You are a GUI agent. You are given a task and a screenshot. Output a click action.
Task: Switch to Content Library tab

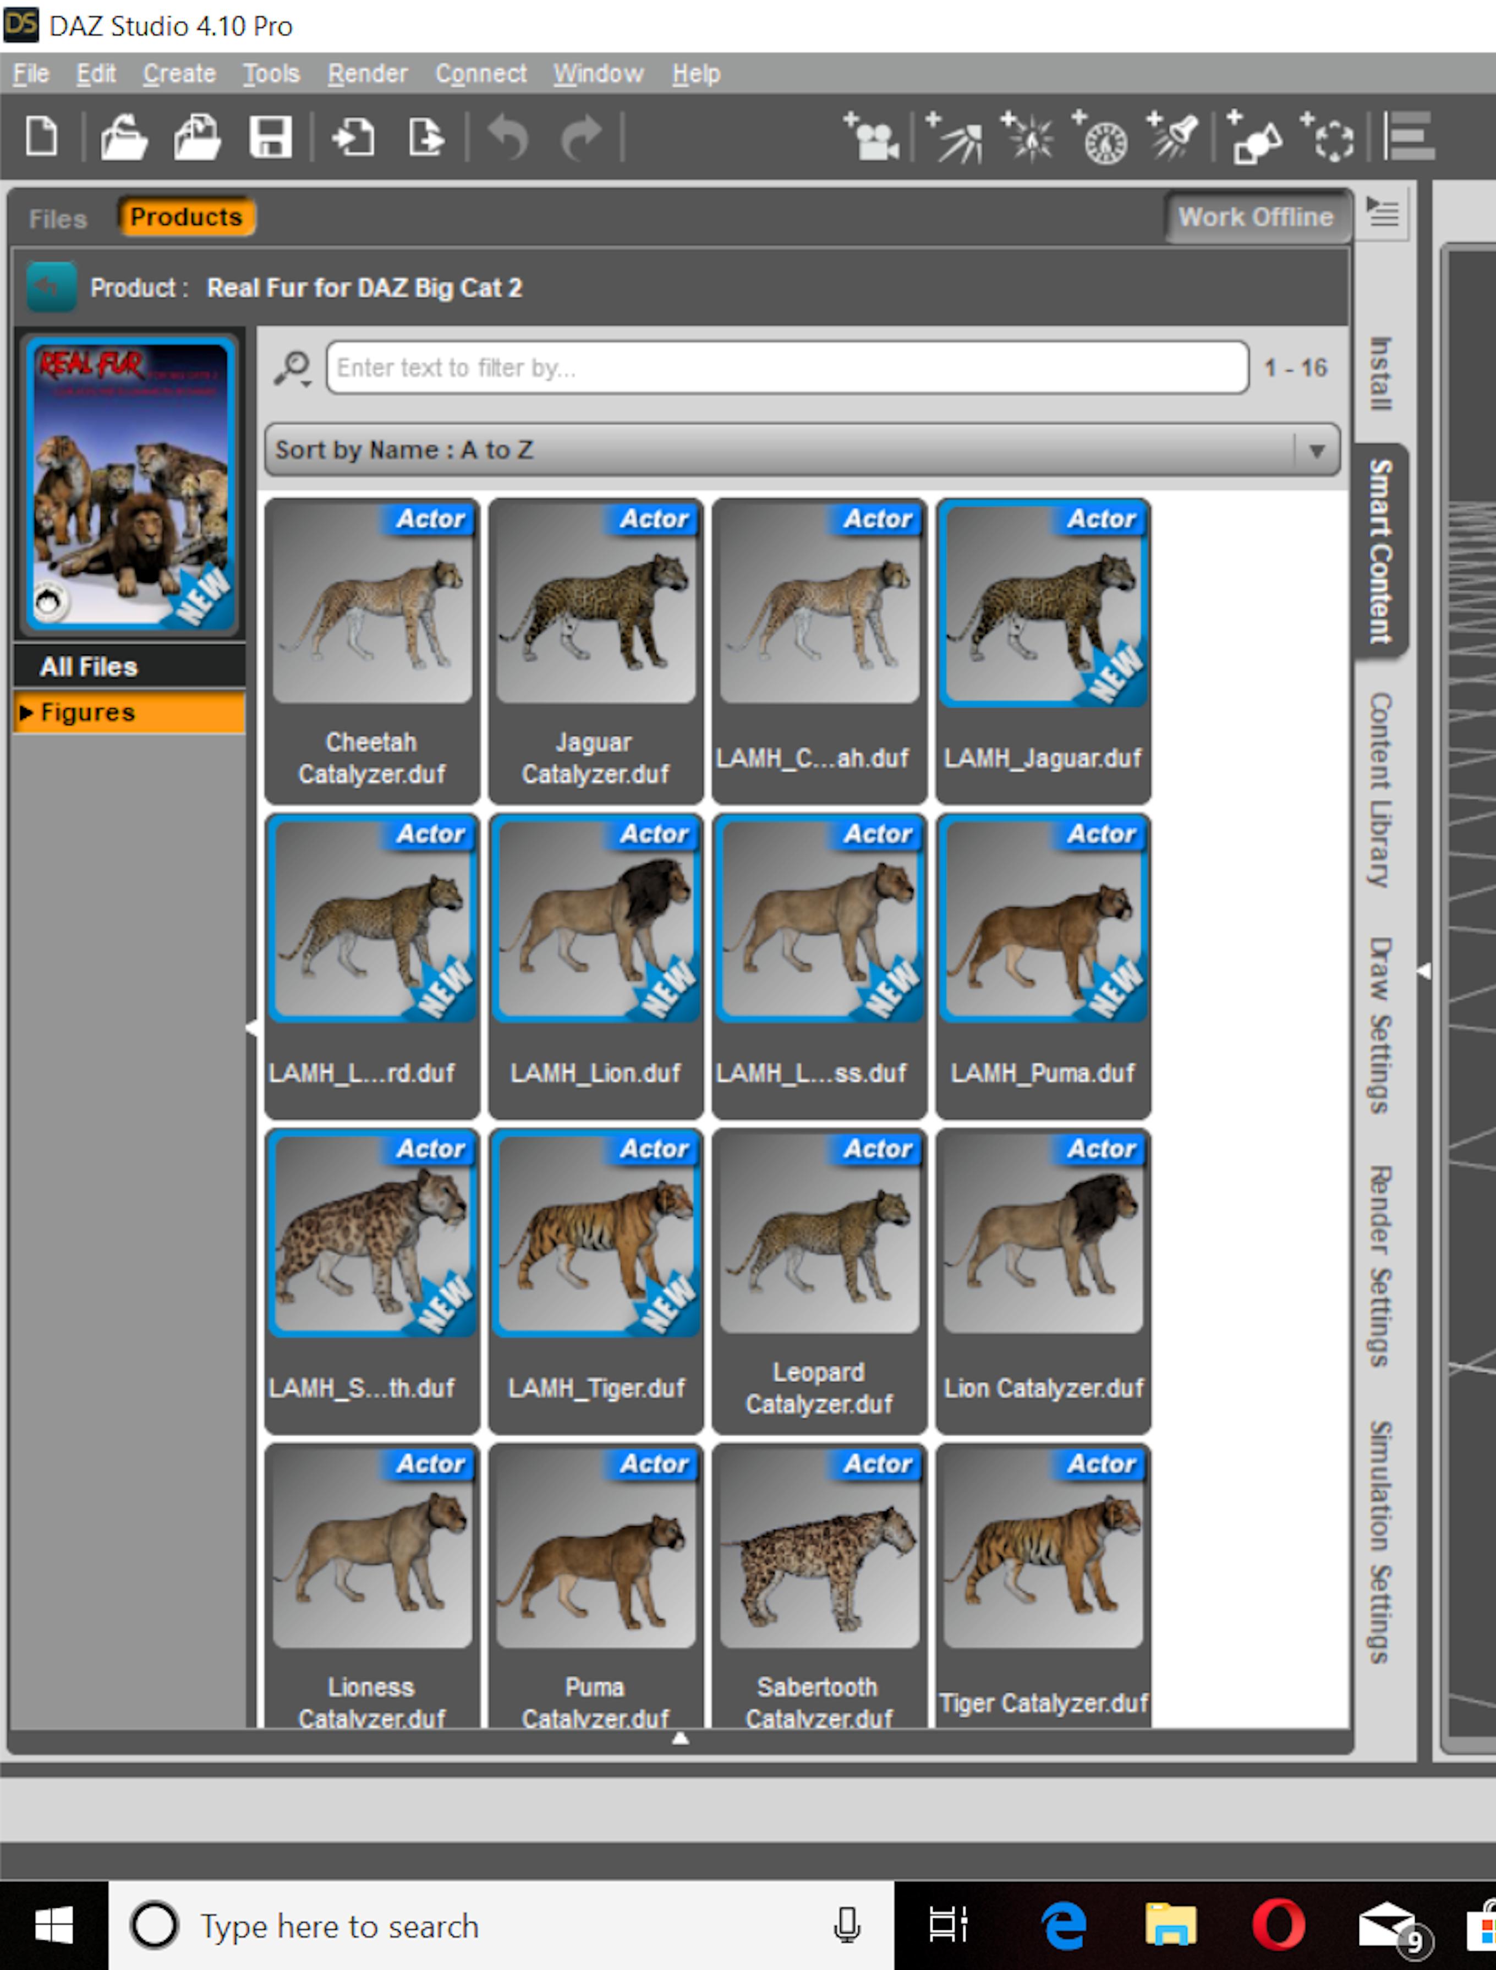point(1380,789)
